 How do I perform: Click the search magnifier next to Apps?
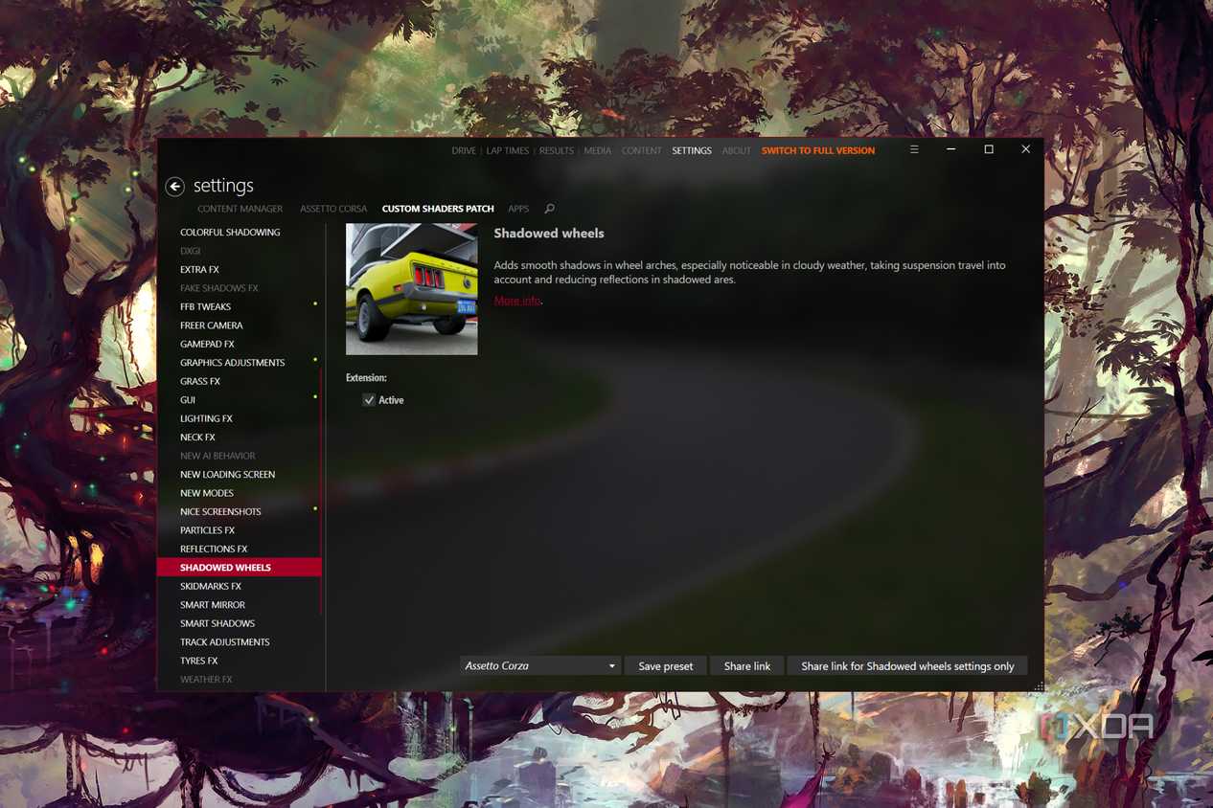(x=549, y=208)
